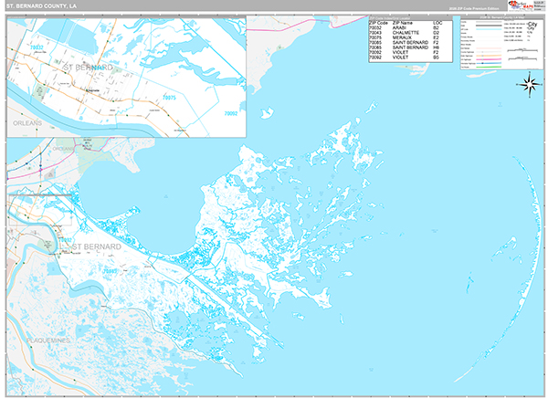Click the upper scale bar in legend
This screenshot has width=548, height=398.
(522, 50)
